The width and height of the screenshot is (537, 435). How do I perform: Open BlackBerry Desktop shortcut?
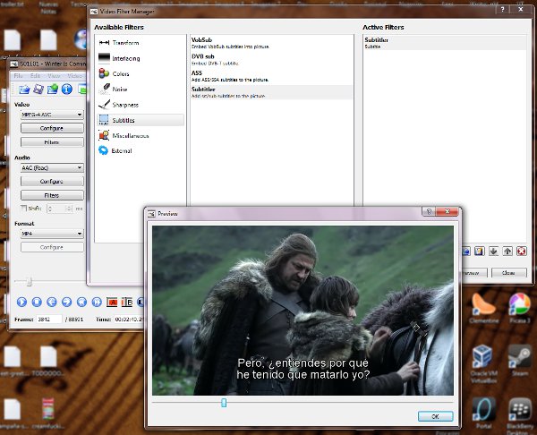(519, 415)
